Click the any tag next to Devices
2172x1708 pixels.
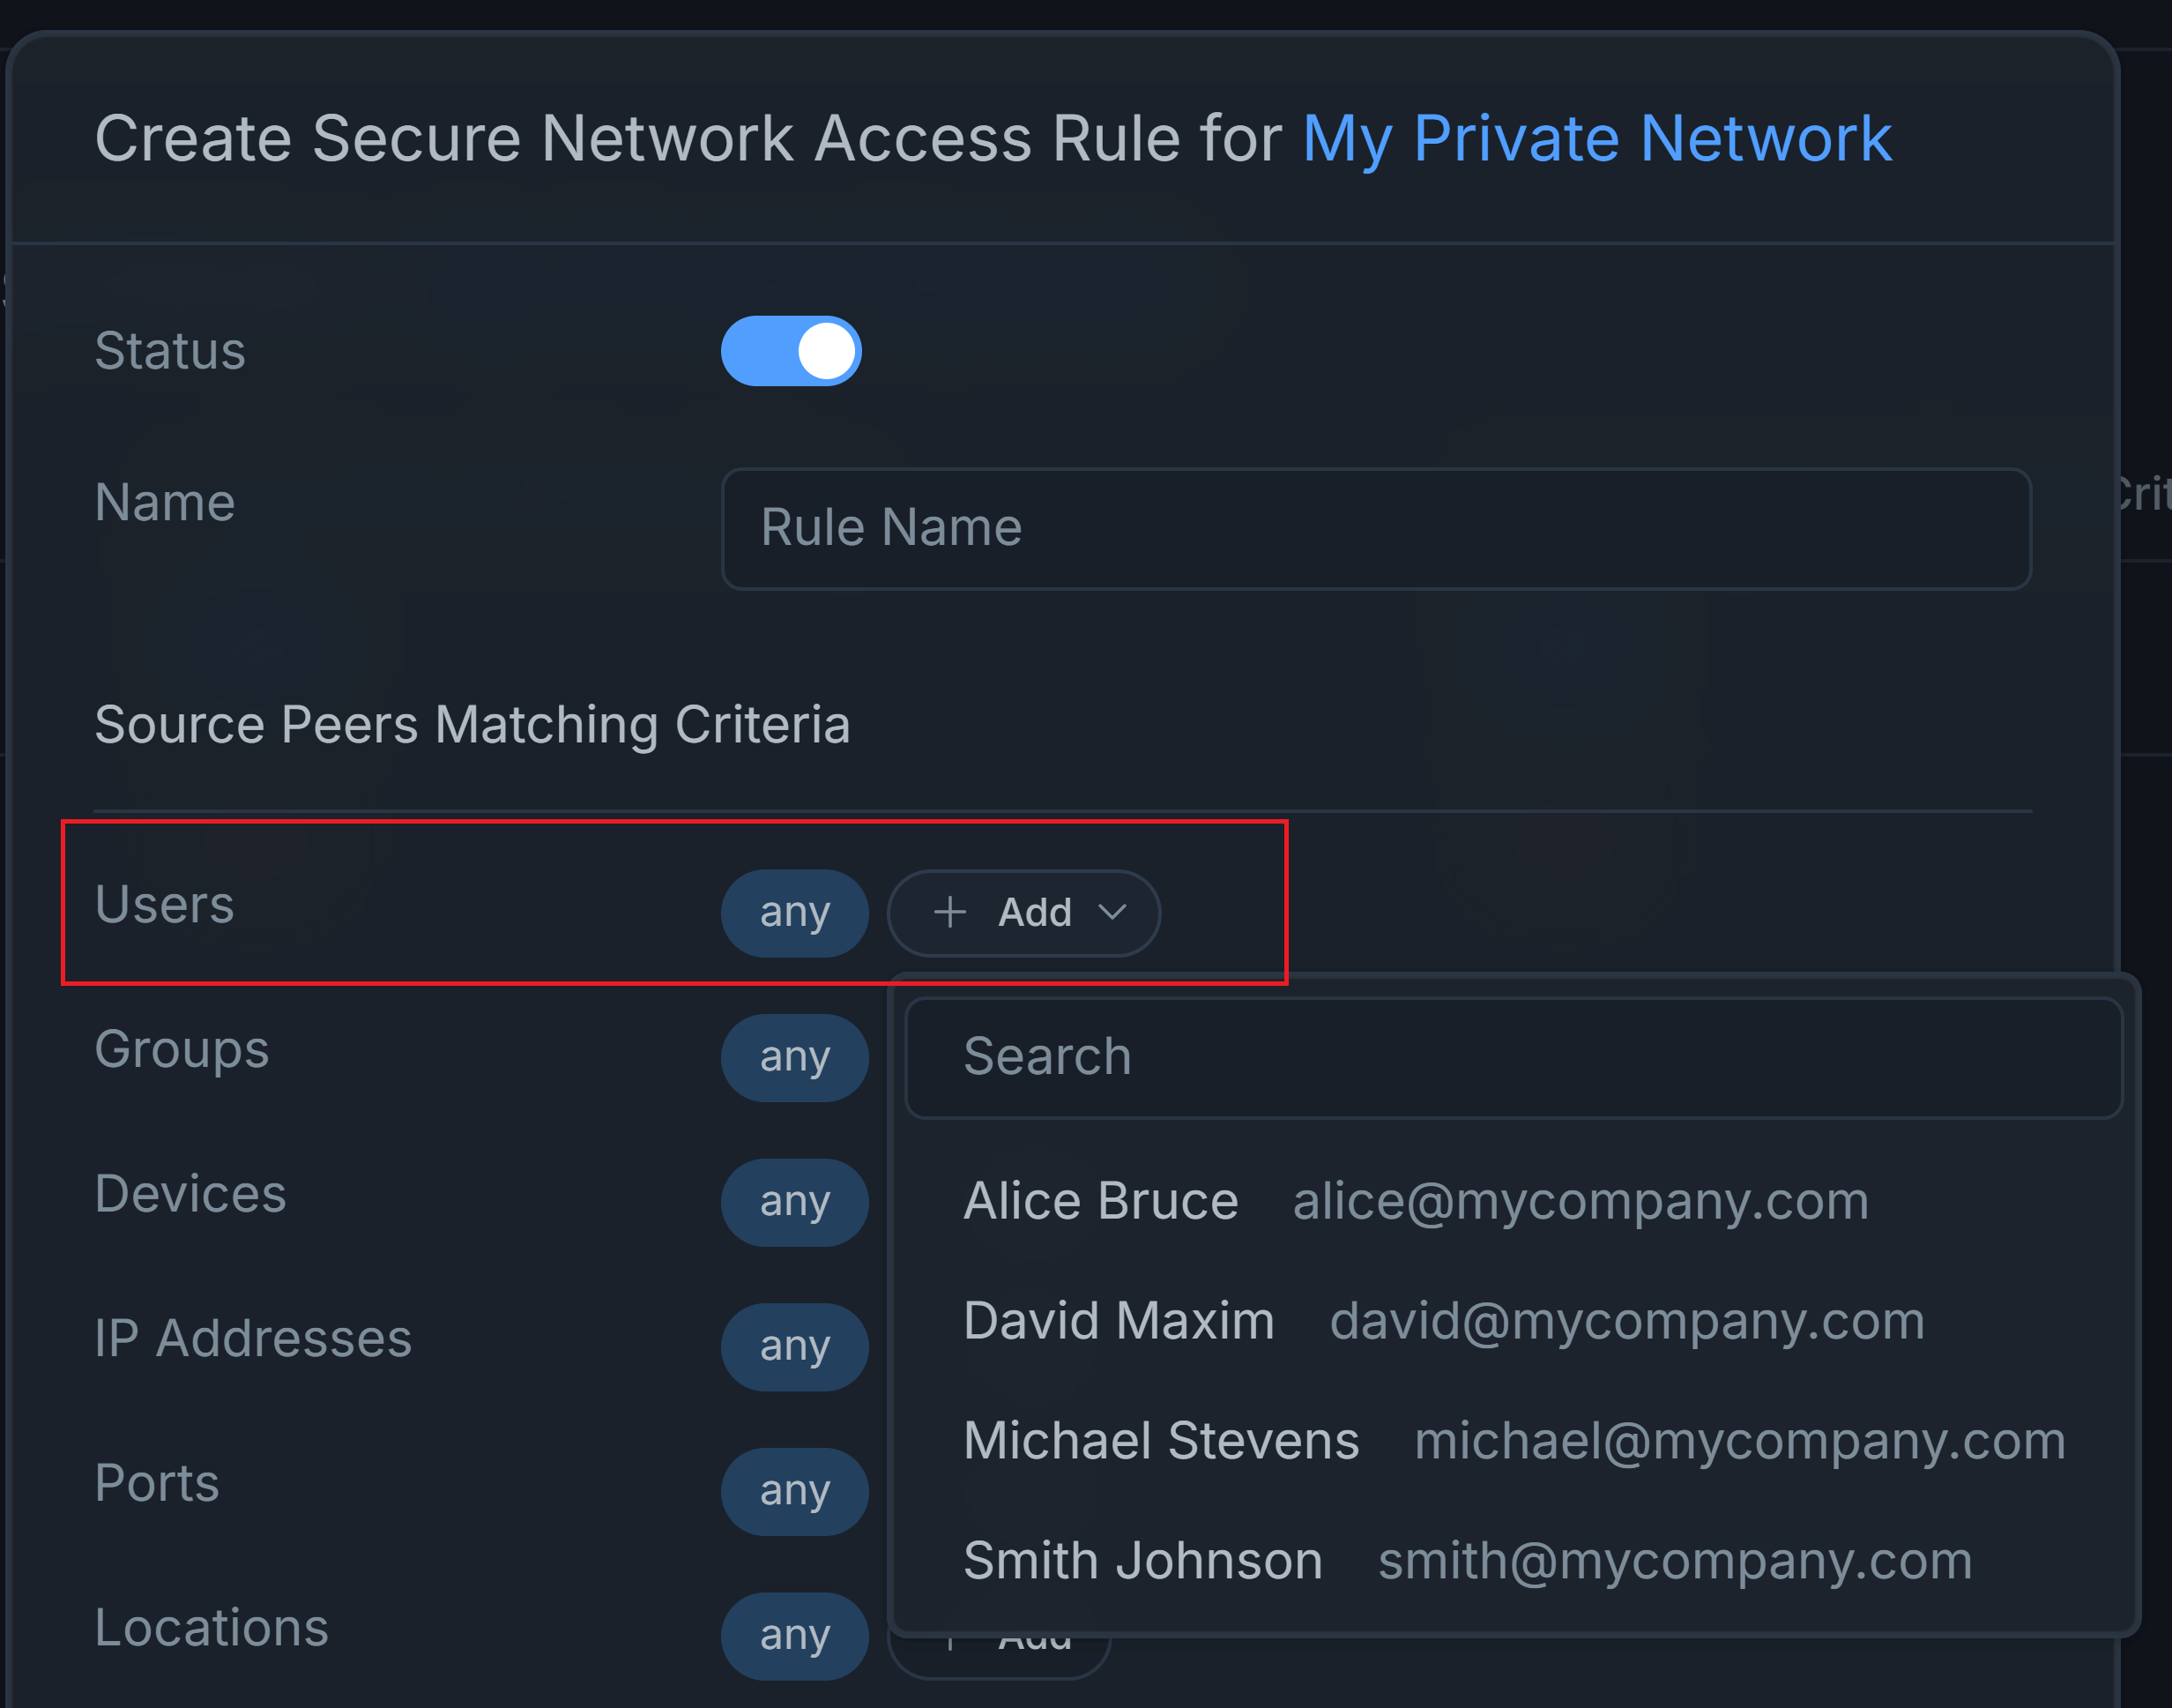point(794,1202)
